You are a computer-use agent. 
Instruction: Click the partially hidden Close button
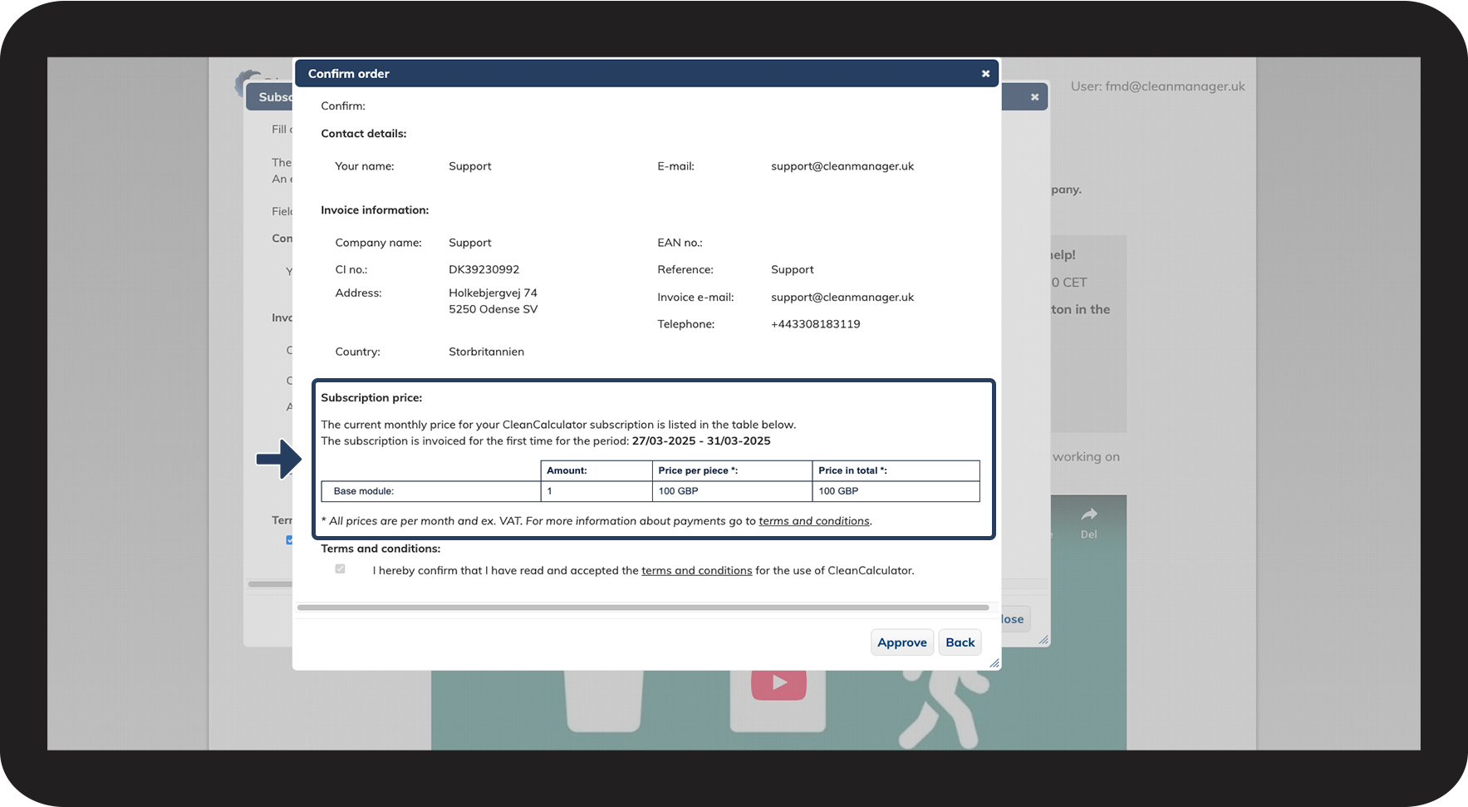(x=1014, y=619)
